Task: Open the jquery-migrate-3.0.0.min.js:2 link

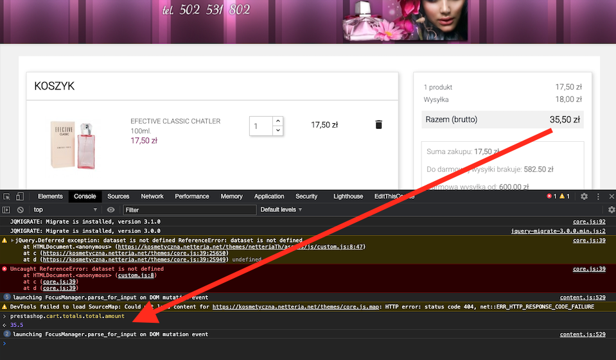Action: pos(558,231)
